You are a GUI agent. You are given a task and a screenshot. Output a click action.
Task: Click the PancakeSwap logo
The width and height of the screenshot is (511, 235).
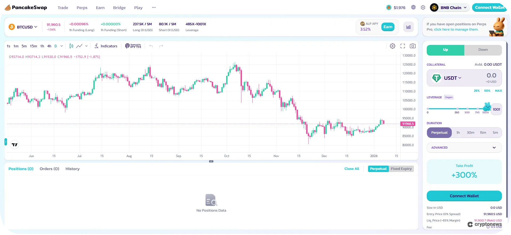pyautogui.click(x=26, y=7)
